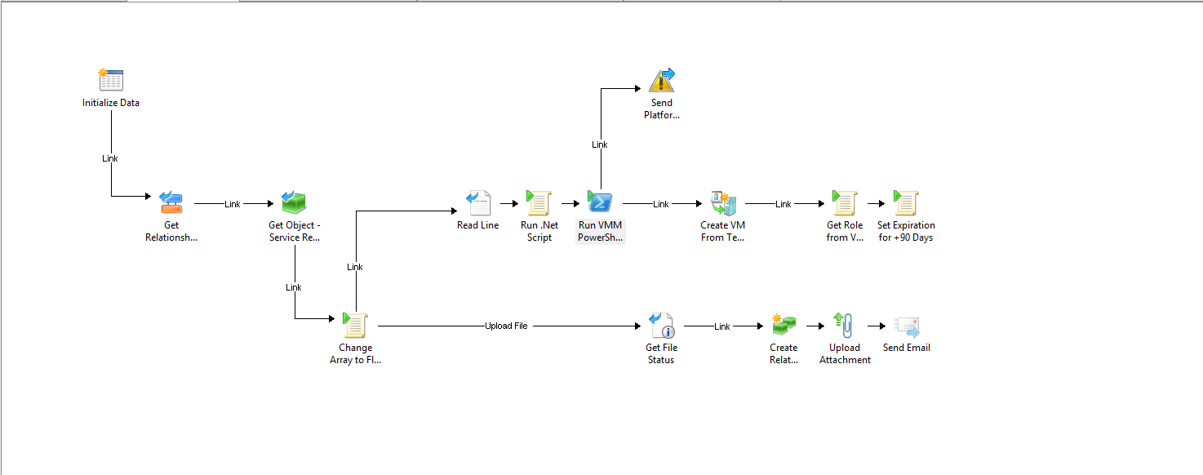
Task: Click the Link label below Initialize Data
Action: tap(110, 158)
